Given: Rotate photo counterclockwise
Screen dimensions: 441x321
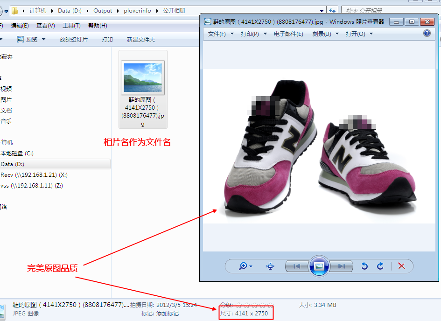Looking at the screenshot, I should point(364,266).
